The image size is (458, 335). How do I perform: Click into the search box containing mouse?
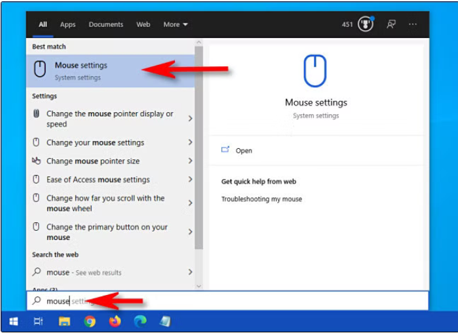click(x=227, y=301)
